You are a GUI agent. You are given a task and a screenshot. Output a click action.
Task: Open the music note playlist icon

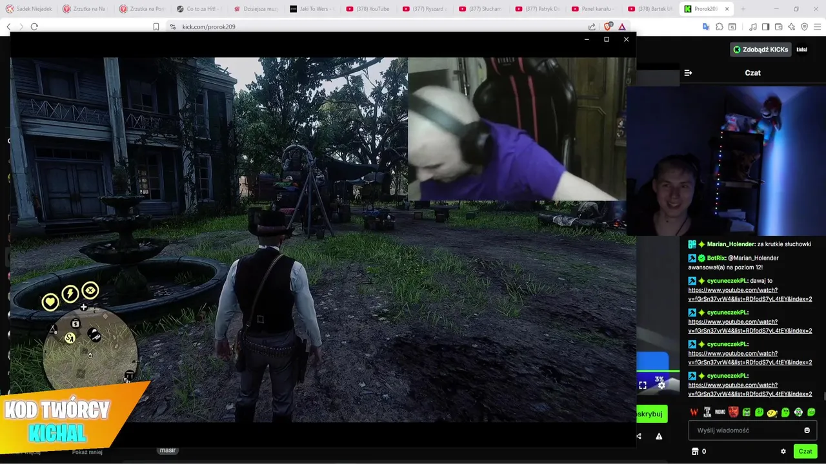[x=753, y=26]
